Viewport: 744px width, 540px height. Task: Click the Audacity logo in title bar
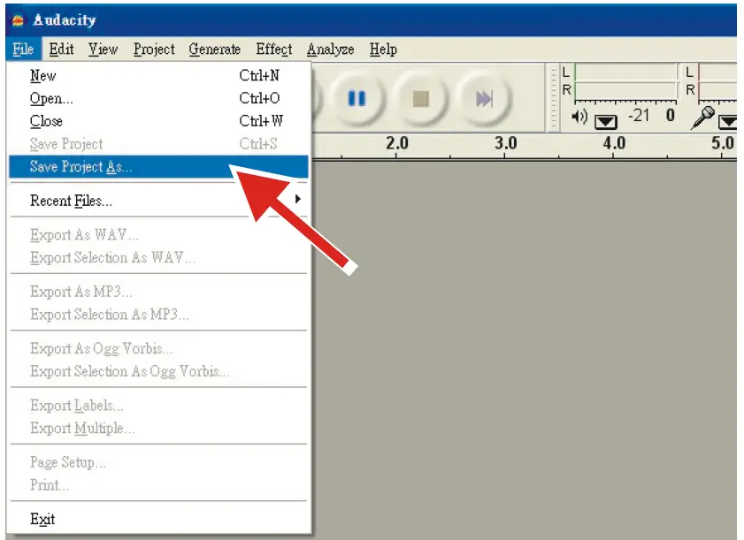[x=18, y=20]
